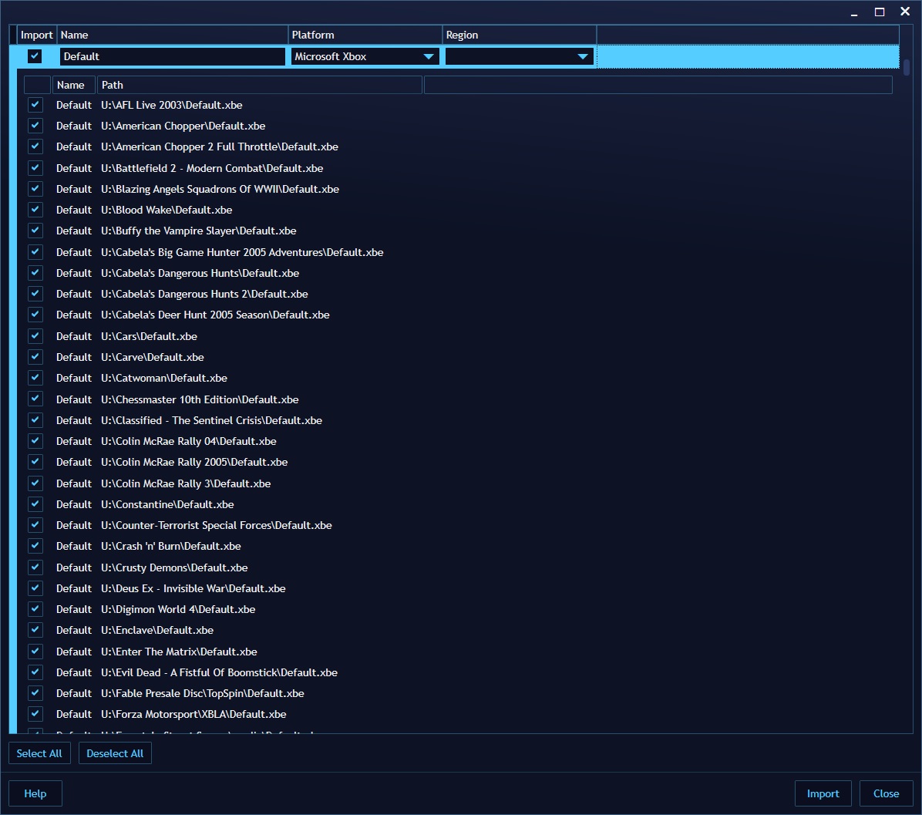Click the Close button
This screenshot has height=815, width=922.
click(886, 793)
